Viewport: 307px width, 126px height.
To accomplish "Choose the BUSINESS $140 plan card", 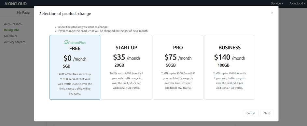I will click(230, 67).
